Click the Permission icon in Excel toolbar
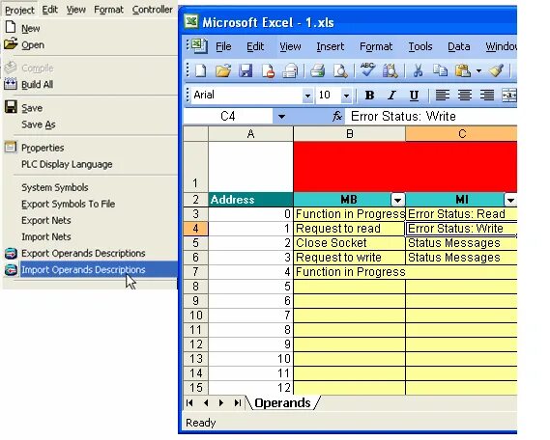Viewport: 550px width, 440px height. [x=268, y=70]
